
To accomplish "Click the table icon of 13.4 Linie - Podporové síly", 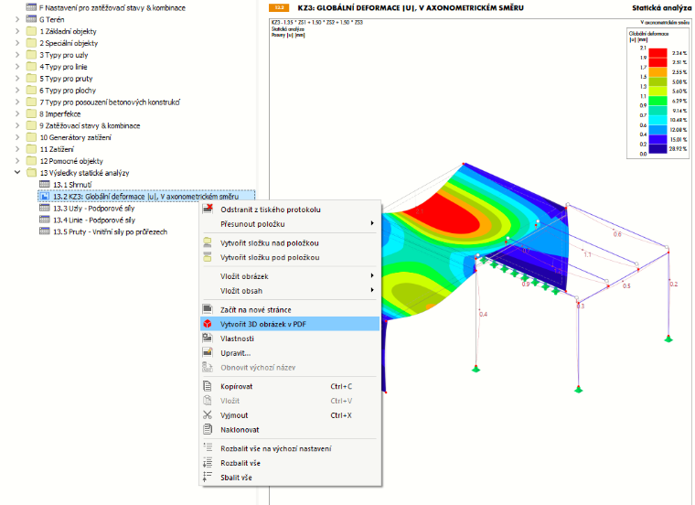I will click(44, 220).
